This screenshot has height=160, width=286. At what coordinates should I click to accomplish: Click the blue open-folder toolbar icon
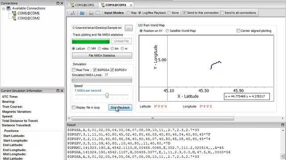click(82, 13)
